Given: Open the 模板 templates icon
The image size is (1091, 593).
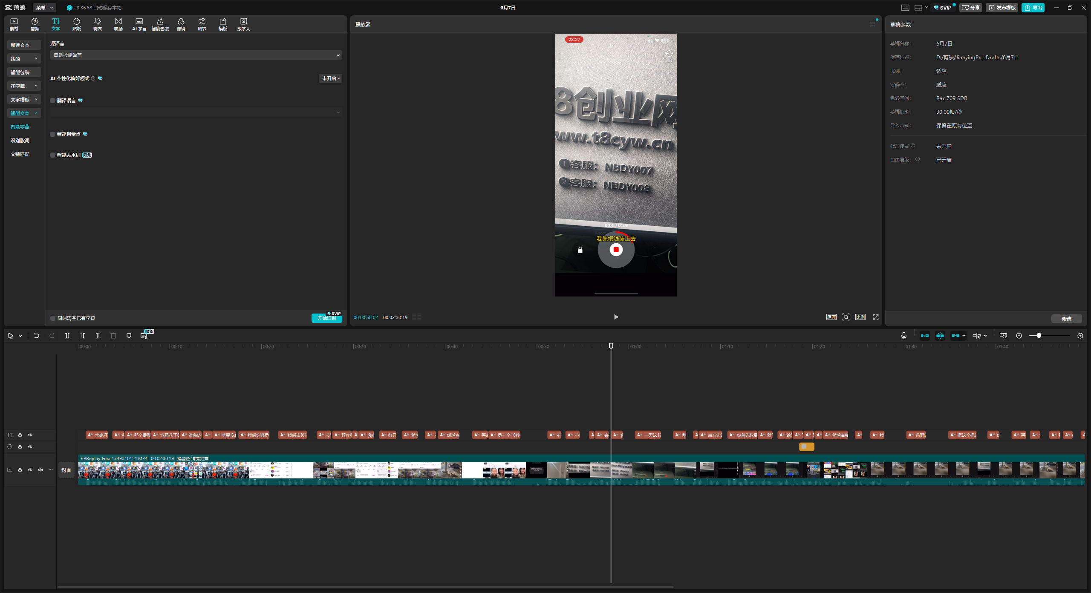Looking at the screenshot, I should [223, 24].
